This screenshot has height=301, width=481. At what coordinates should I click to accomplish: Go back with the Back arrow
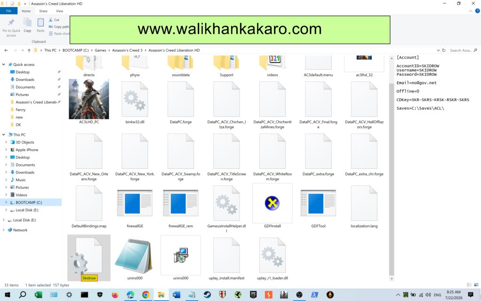pyautogui.click(x=6, y=50)
